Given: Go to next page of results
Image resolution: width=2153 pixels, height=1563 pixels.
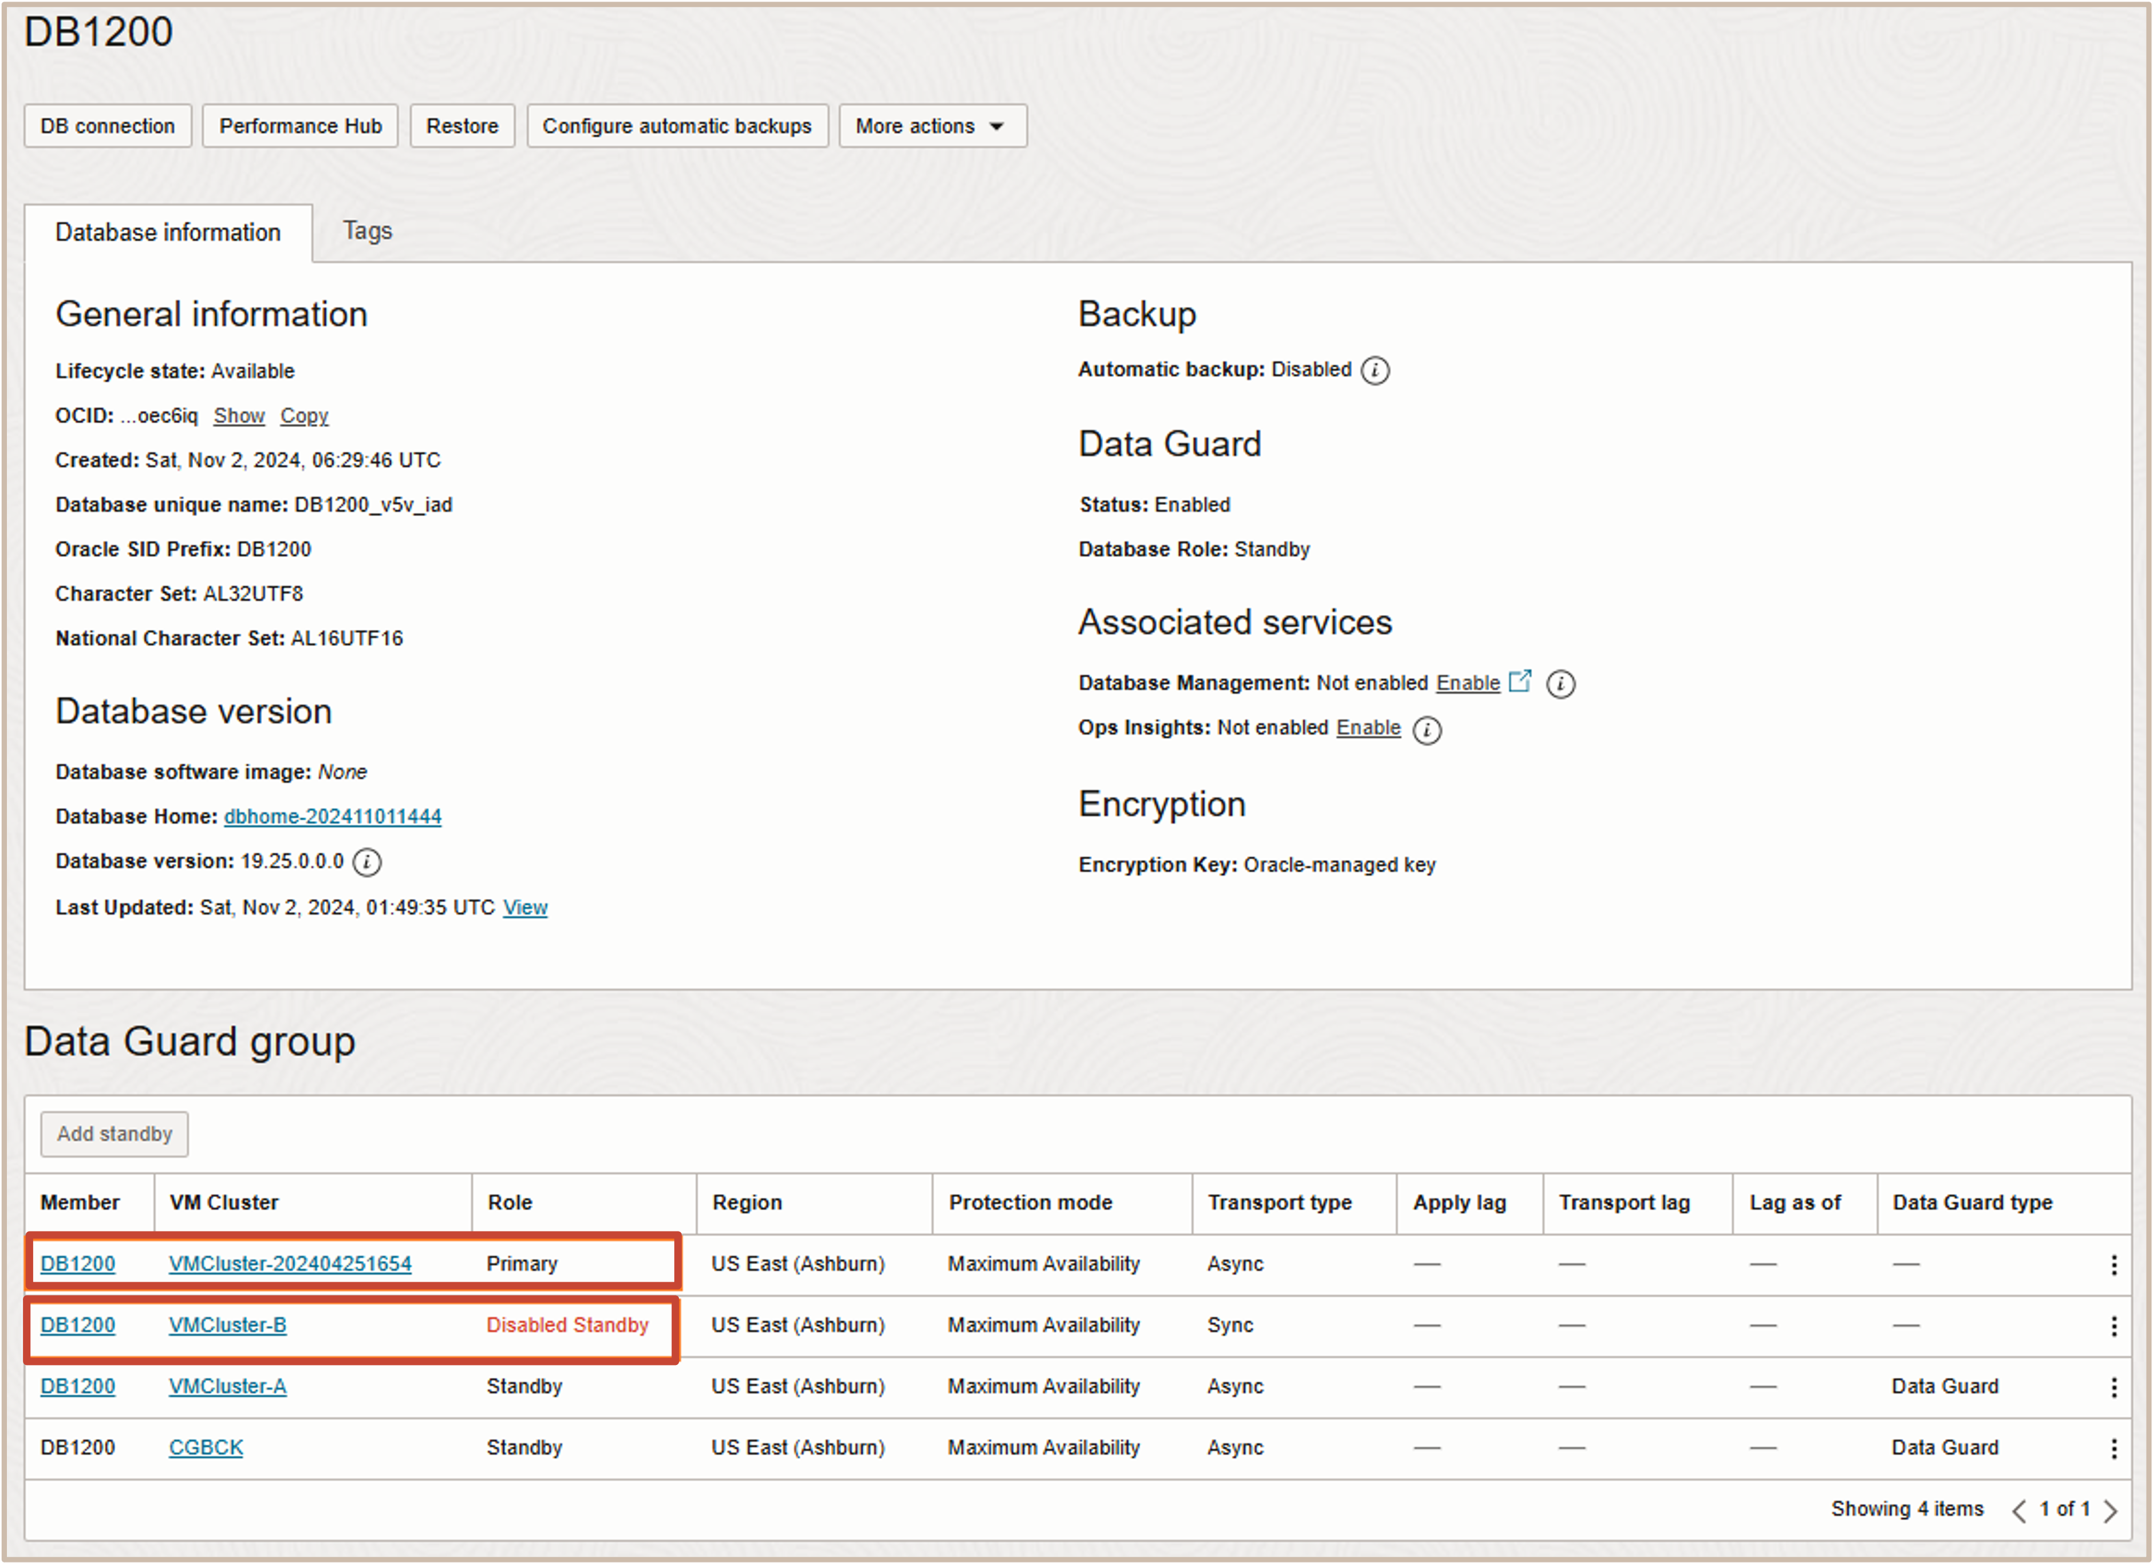Looking at the screenshot, I should [x=2110, y=1510].
